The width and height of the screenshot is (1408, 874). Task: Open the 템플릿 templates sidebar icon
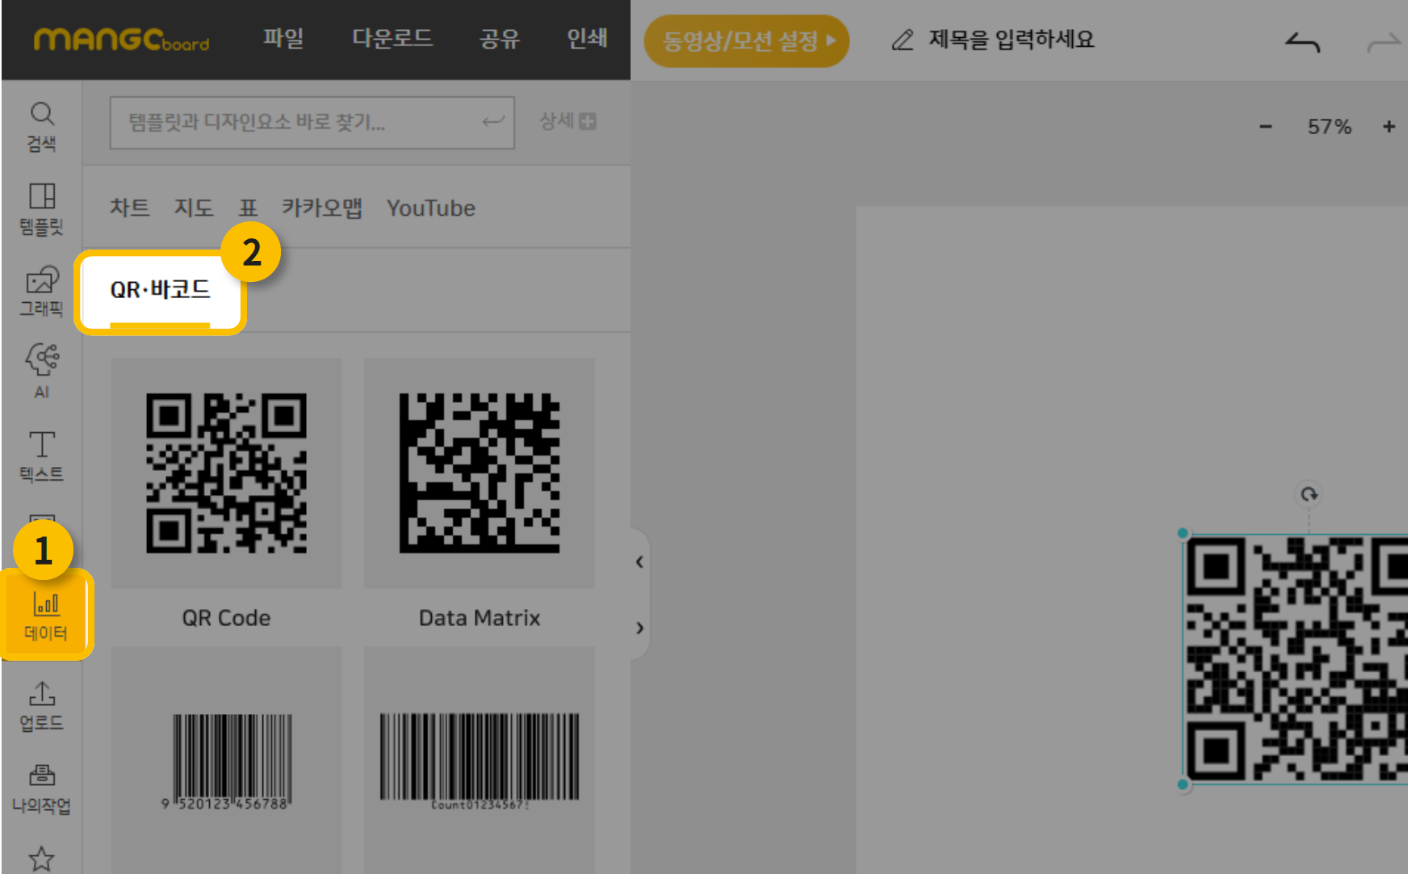click(x=42, y=208)
